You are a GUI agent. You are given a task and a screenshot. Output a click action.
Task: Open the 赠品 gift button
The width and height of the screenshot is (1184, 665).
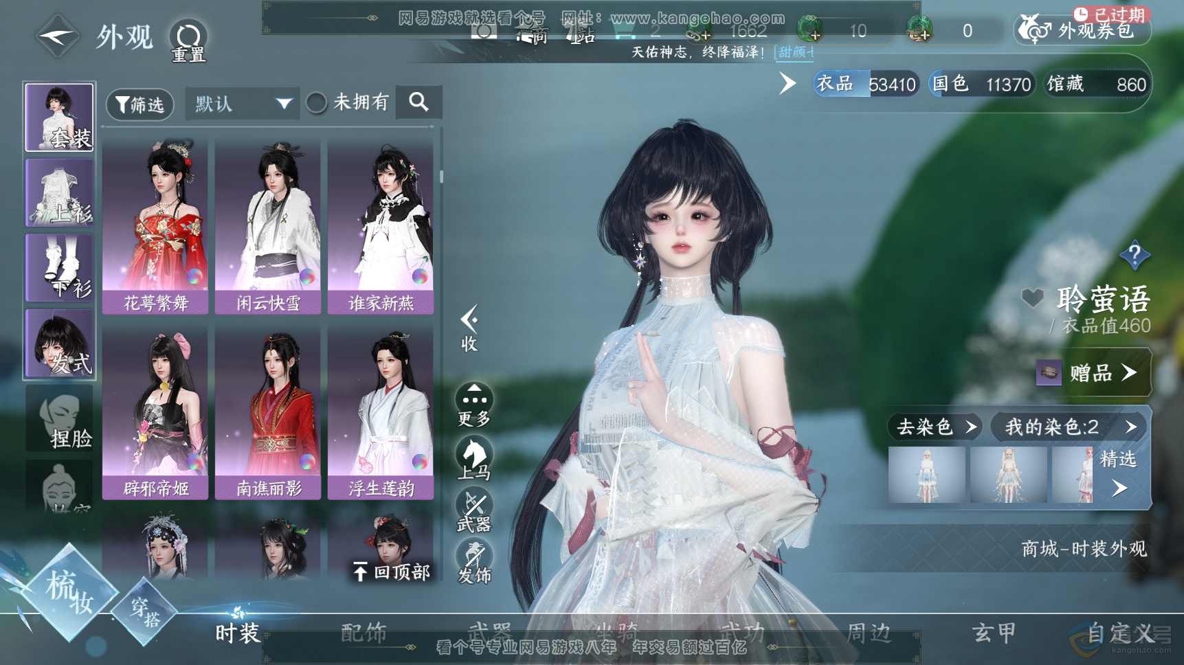[1093, 372]
